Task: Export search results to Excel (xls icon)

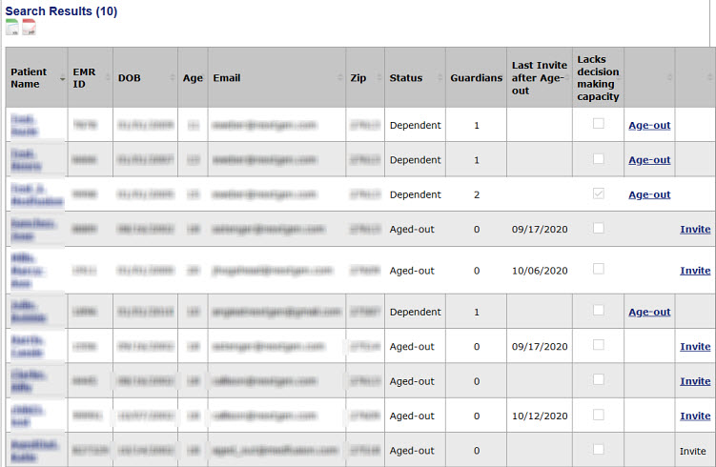Action: 12,27
